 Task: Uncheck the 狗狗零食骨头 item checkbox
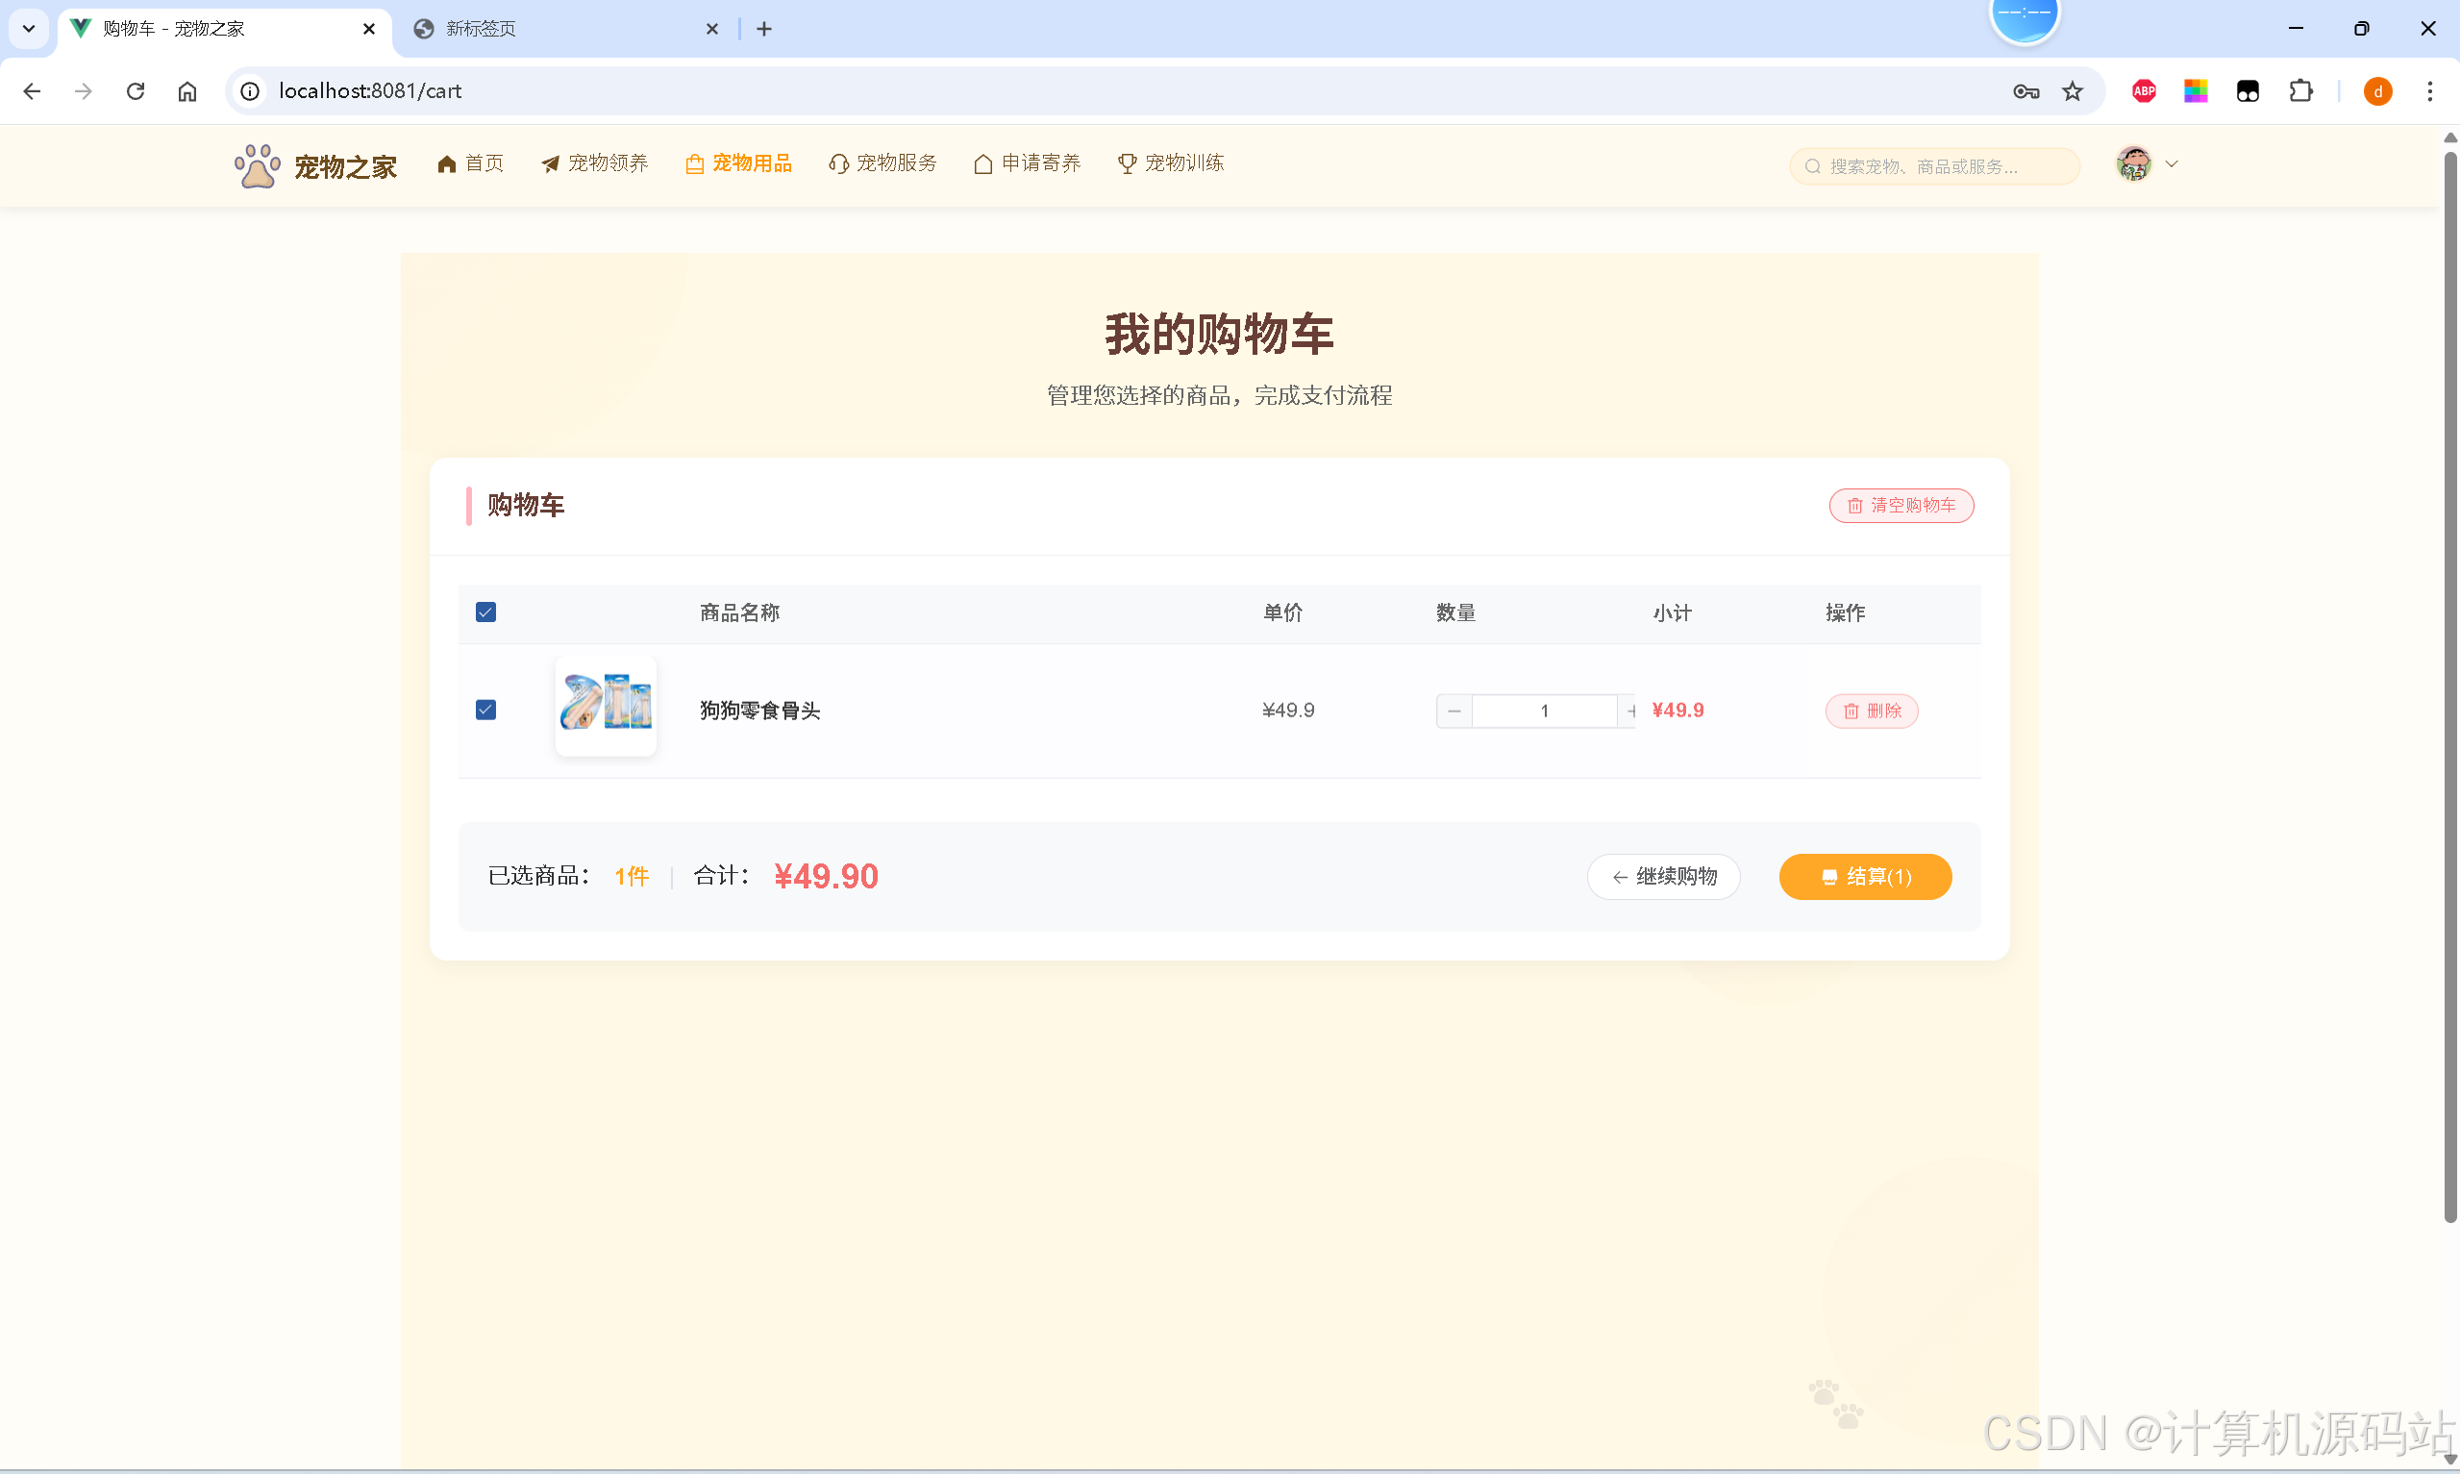[x=485, y=711]
